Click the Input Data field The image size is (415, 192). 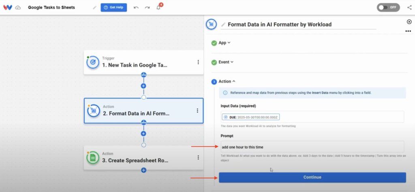pyautogui.click(x=312, y=117)
